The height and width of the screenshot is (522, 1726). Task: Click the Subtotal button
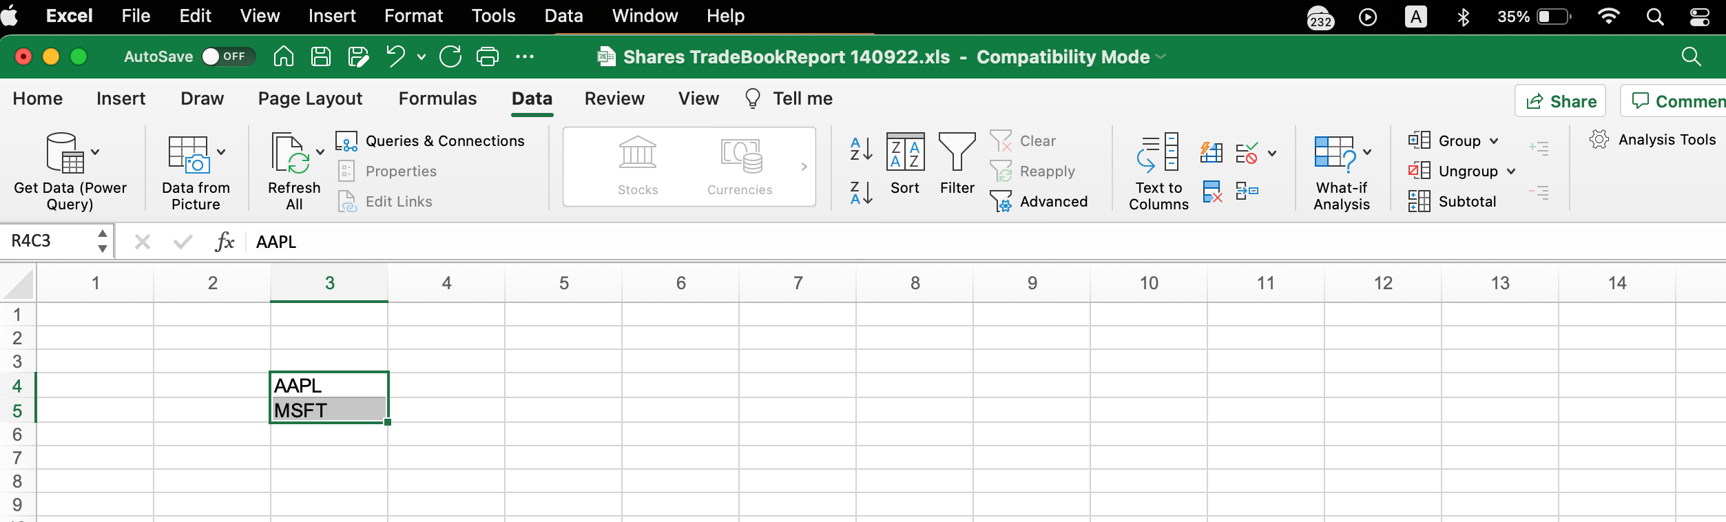click(1453, 201)
